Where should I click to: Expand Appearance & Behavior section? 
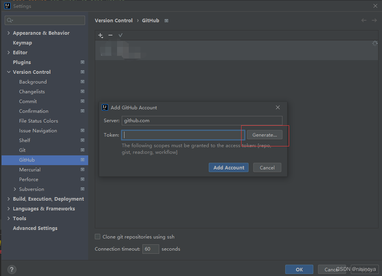click(9, 33)
